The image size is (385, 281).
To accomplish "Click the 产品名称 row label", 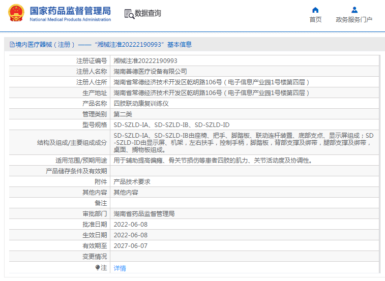I will tap(95, 104).
